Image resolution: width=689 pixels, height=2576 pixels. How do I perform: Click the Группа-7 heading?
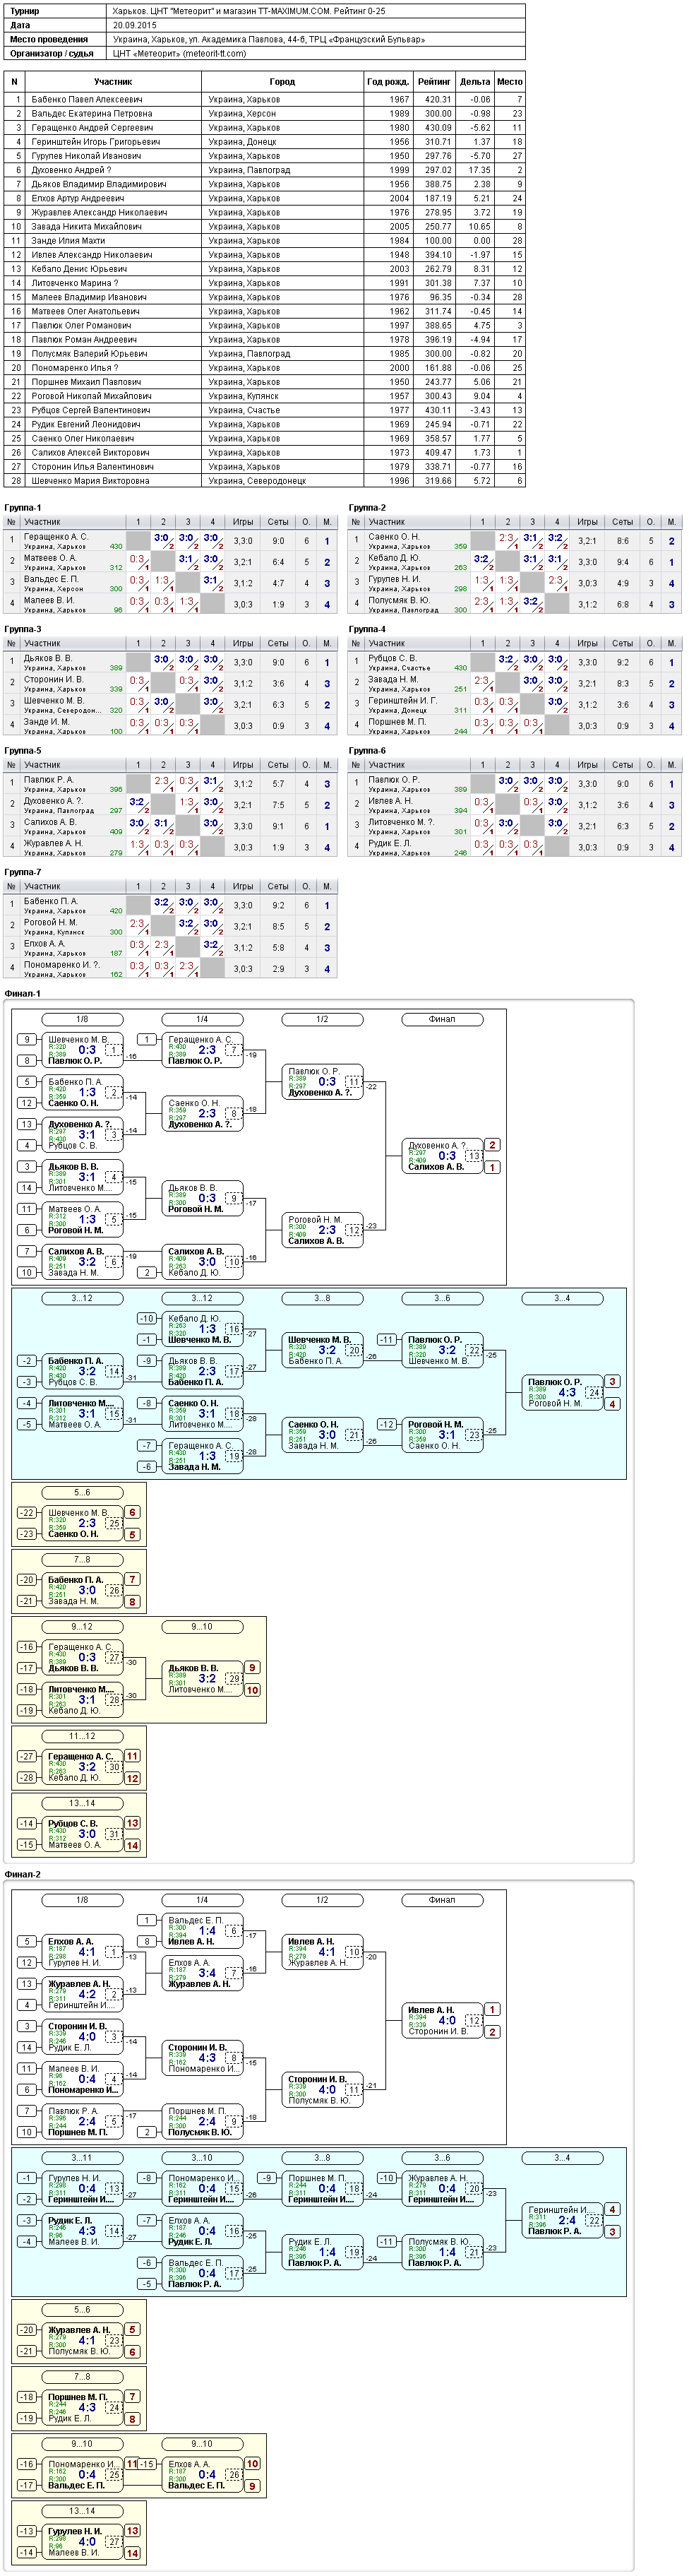click(x=23, y=872)
